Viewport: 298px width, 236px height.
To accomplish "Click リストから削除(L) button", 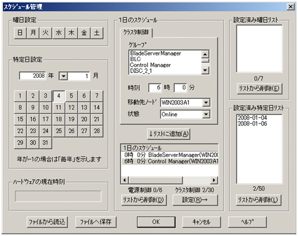I will pyautogui.click(x=259, y=200).
